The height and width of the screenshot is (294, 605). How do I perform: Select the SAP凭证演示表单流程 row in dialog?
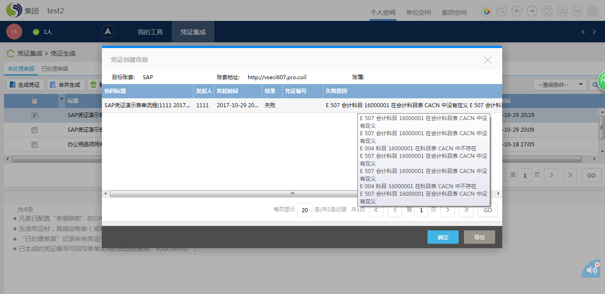(302, 105)
